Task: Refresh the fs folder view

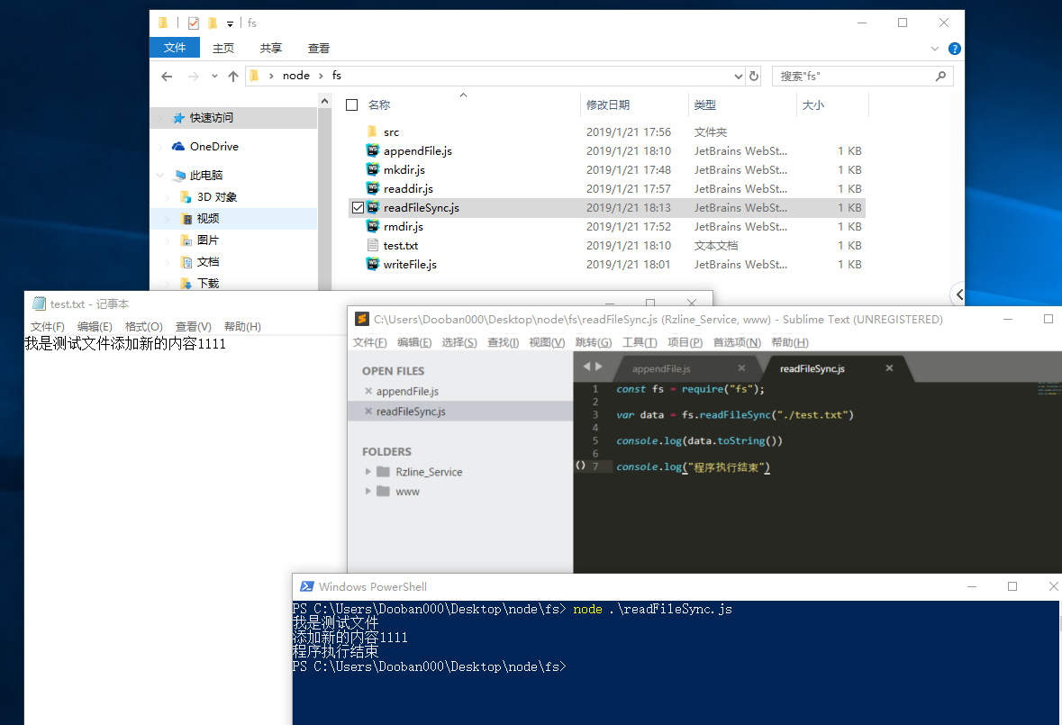Action: tap(754, 76)
